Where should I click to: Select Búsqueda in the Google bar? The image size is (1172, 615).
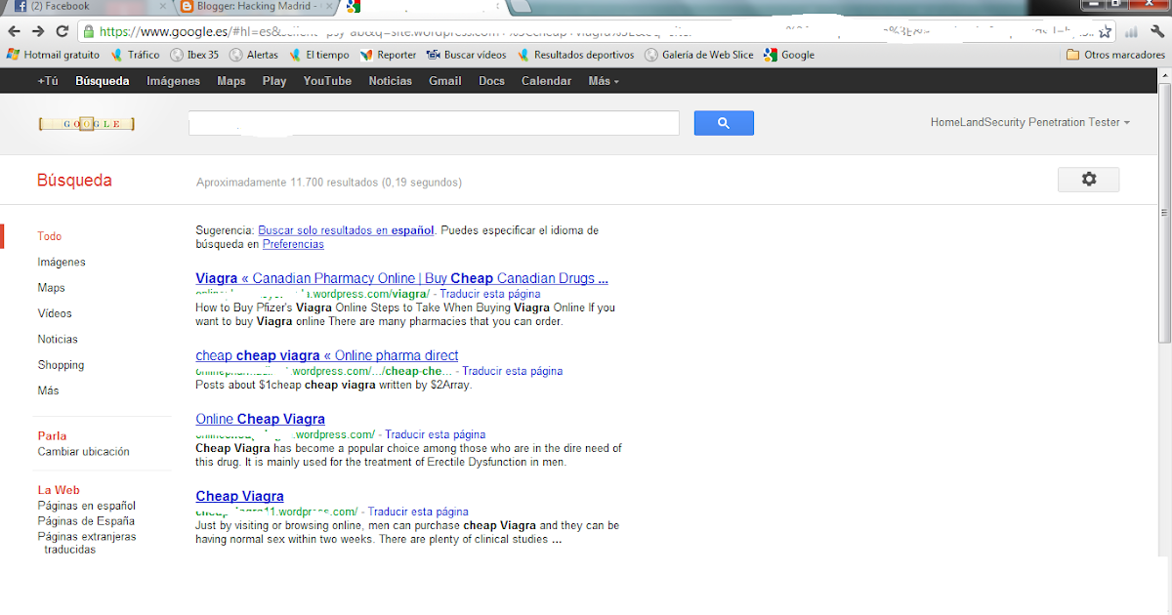[x=103, y=81]
